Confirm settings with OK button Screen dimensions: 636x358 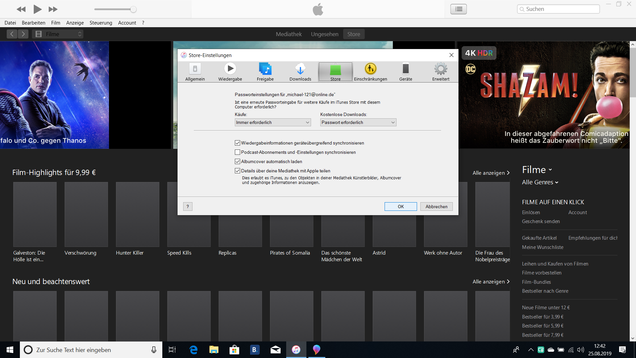click(x=400, y=207)
